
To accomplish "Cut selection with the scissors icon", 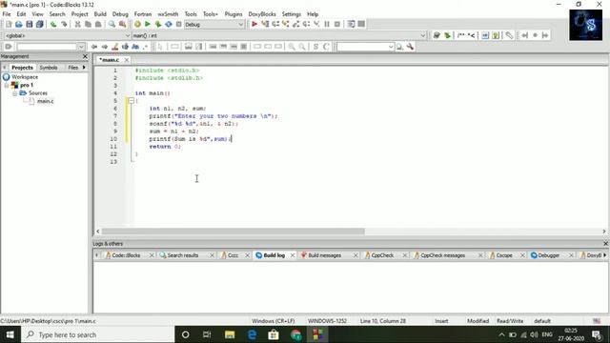I will click(77, 24).
